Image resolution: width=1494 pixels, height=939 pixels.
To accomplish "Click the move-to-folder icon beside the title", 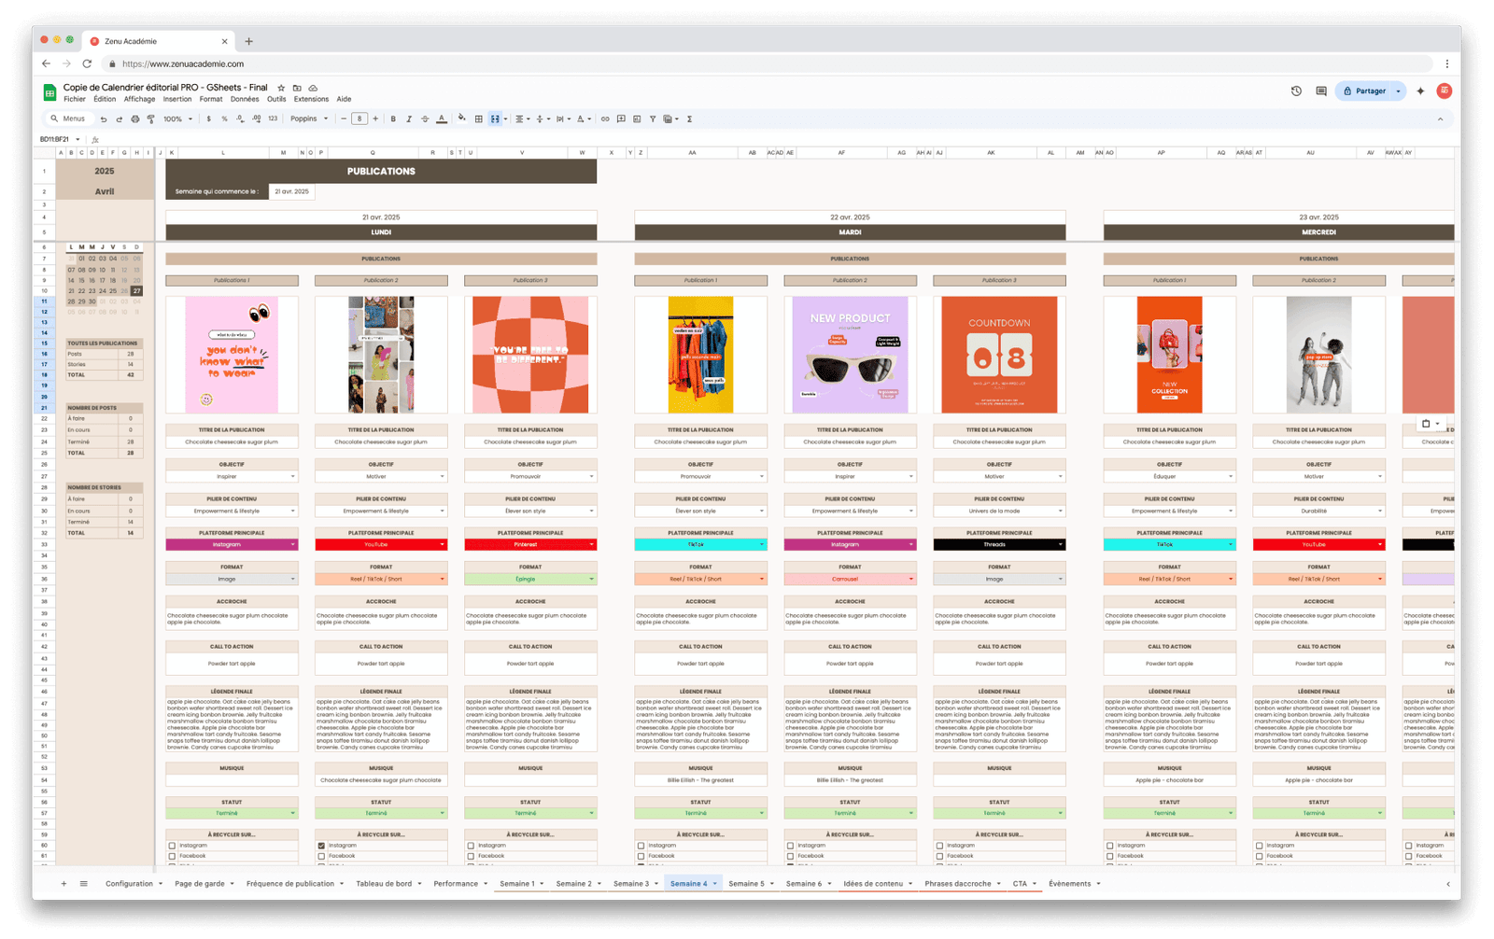I will click(297, 88).
